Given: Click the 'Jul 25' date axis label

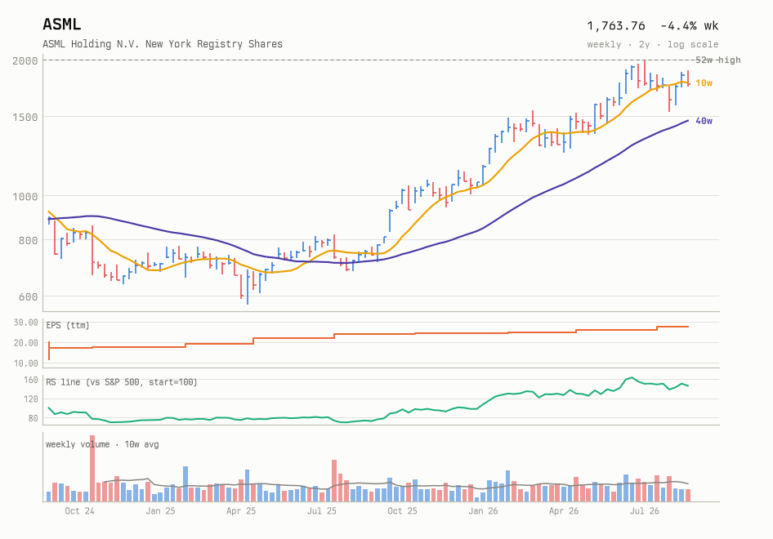Looking at the screenshot, I should point(321,511).
